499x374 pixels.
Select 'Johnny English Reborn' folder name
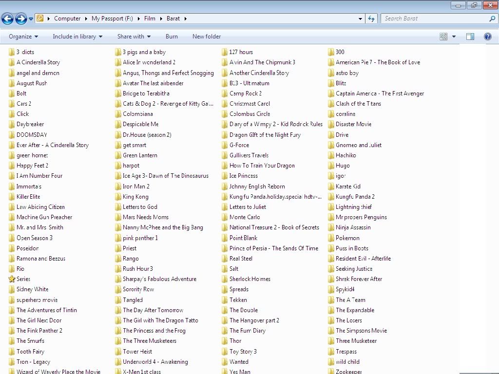click(x=257, y=187)
